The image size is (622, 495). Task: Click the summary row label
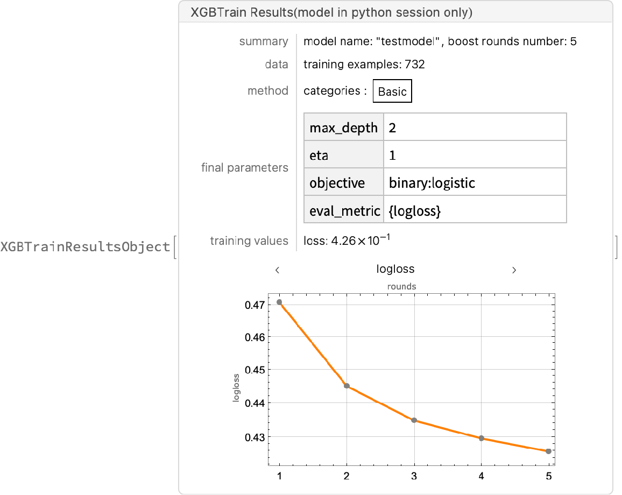tap(264, 41)
